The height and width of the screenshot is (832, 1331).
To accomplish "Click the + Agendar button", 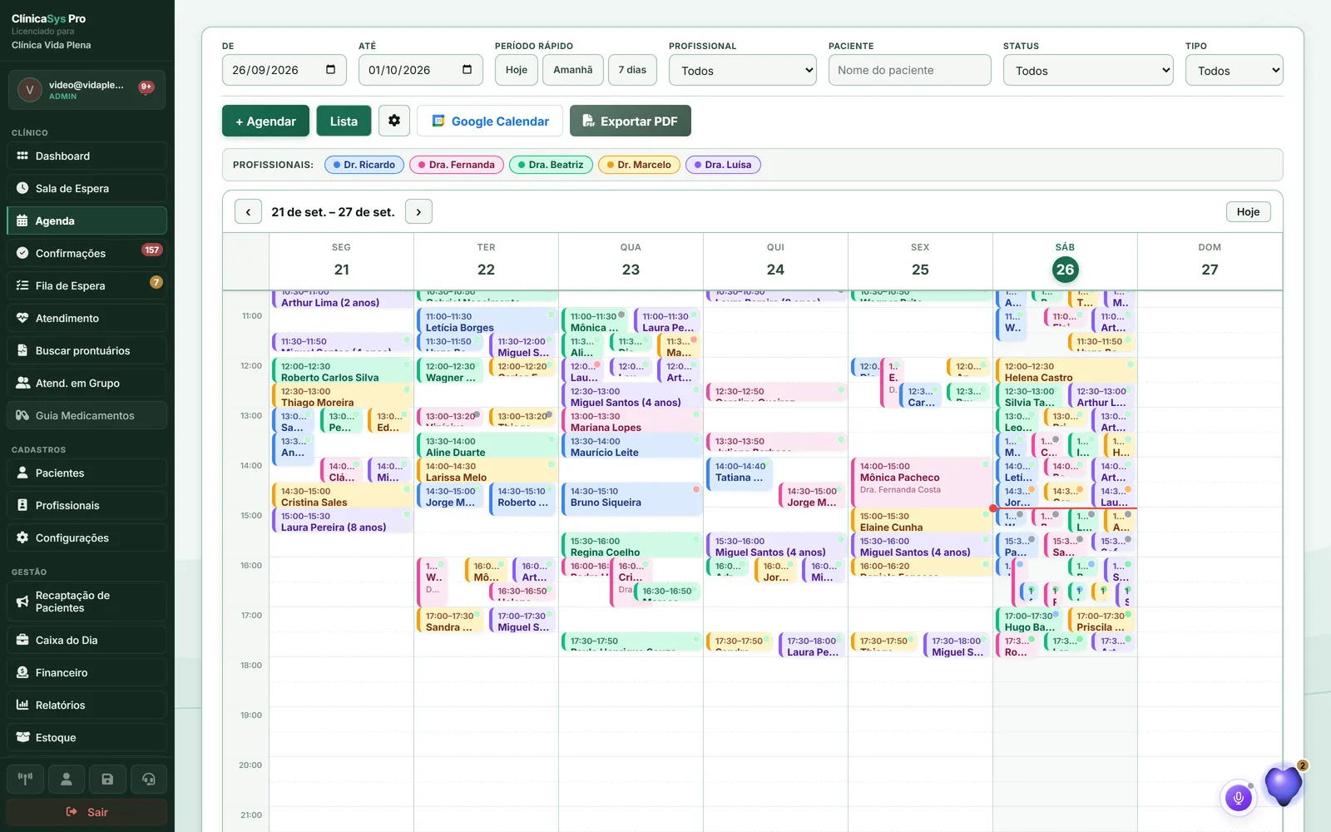I will tap(265, 121).
